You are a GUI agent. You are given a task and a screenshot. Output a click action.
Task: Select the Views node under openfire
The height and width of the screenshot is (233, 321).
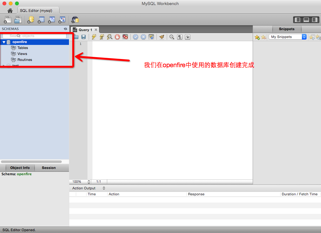pos(22,54)
